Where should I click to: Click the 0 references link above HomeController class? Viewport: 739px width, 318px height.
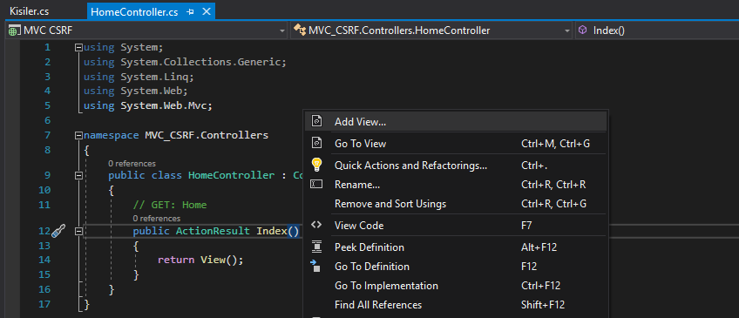(x=132, y=164)
